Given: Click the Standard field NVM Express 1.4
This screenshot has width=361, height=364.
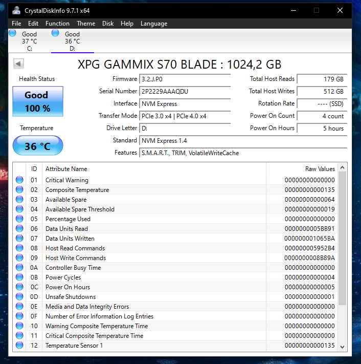Looking at the screenshot, I should [243, 141].
